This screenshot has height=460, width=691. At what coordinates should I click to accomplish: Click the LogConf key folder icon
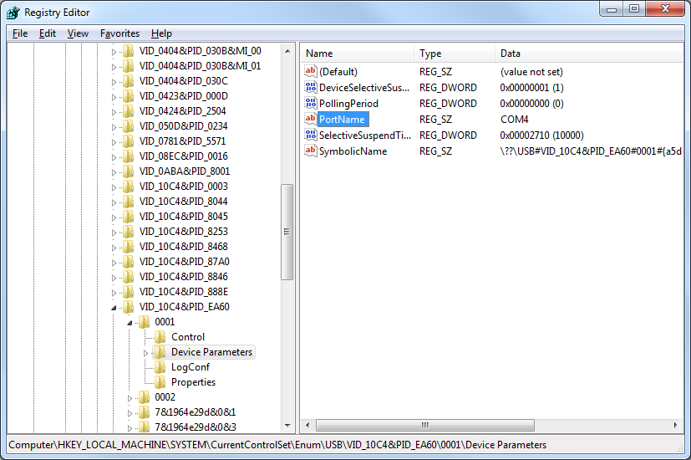click(x=160, y=367)
